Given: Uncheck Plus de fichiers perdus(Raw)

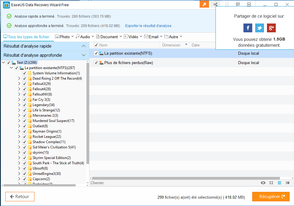Looking at the screenshot, I should click(96, 63).
